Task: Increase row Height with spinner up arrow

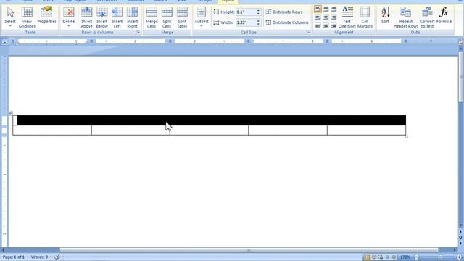Action: coord(258,10)
